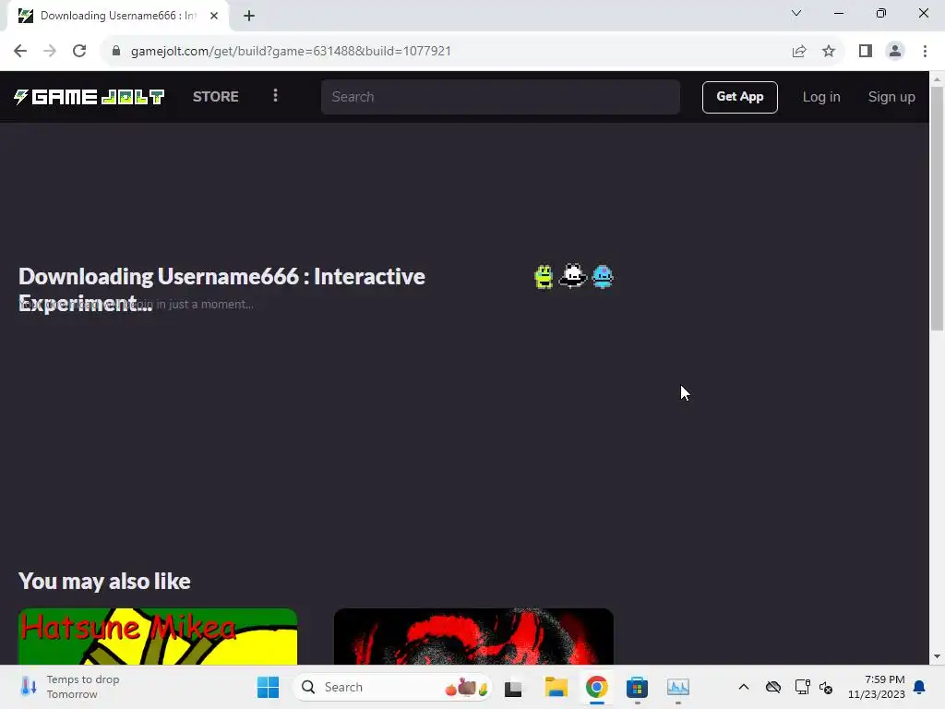This screenshot has width=945, height=709.
Task: Open the Chrome profile menu
Action: coord(895,51)
